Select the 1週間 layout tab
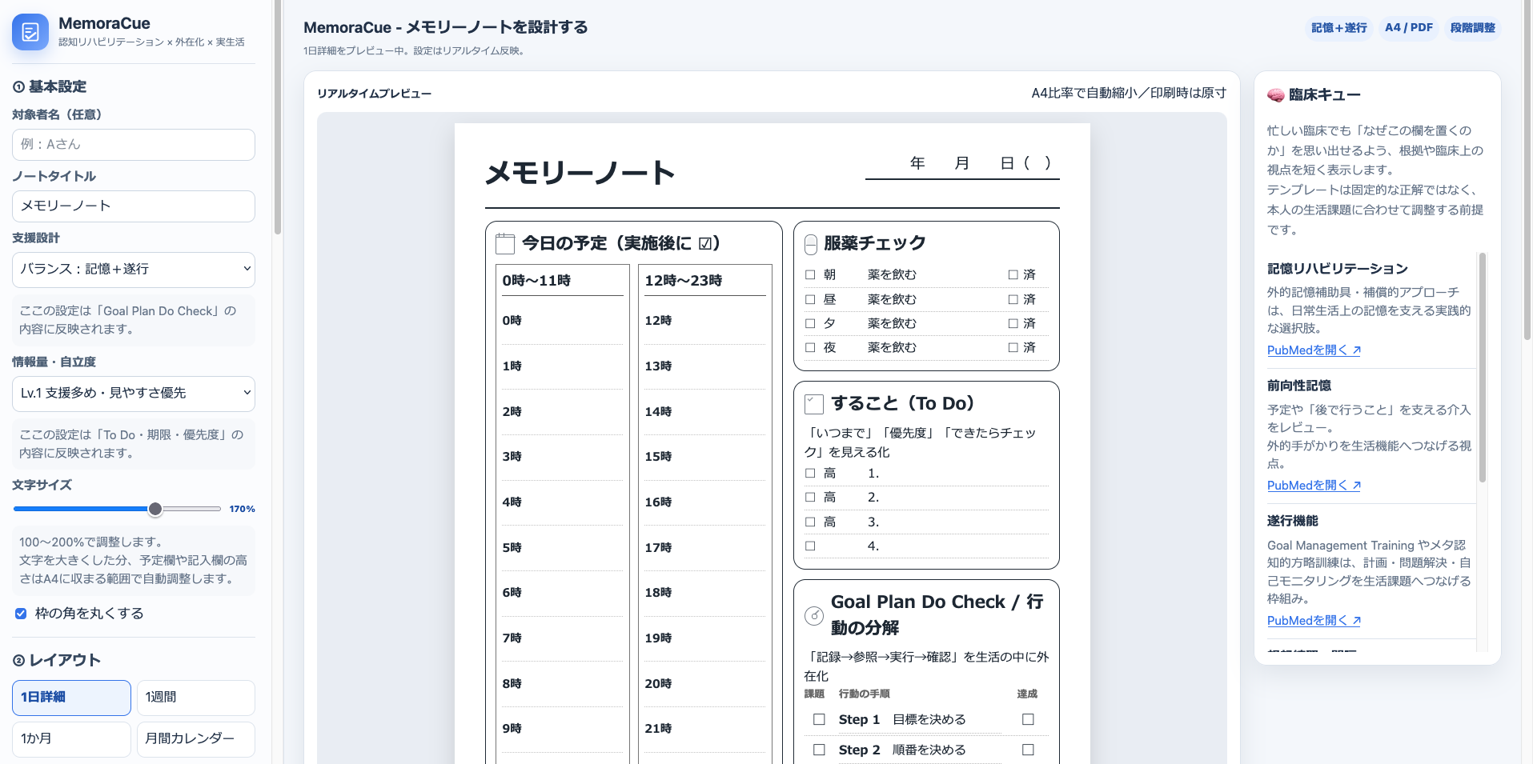Viewport: 1533px width, 764px height. tap(196, 698)
